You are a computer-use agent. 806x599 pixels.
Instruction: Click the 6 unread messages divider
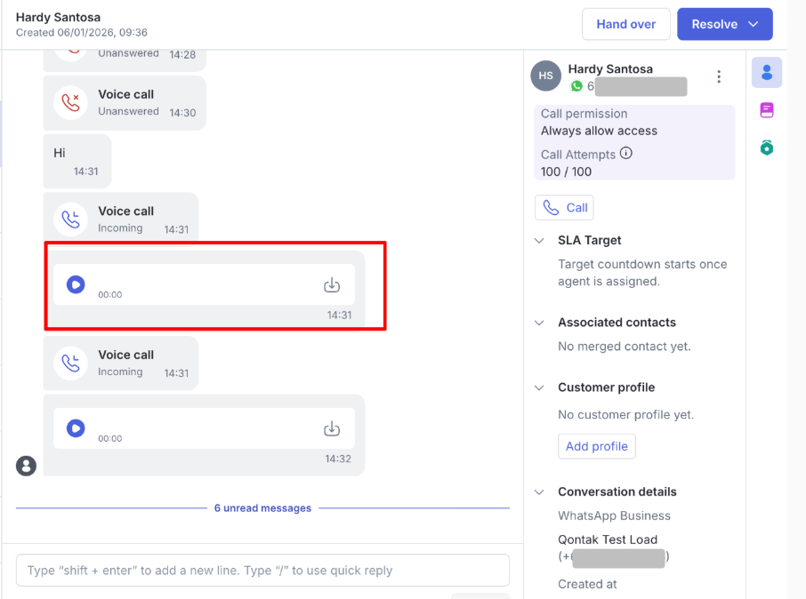262,508
